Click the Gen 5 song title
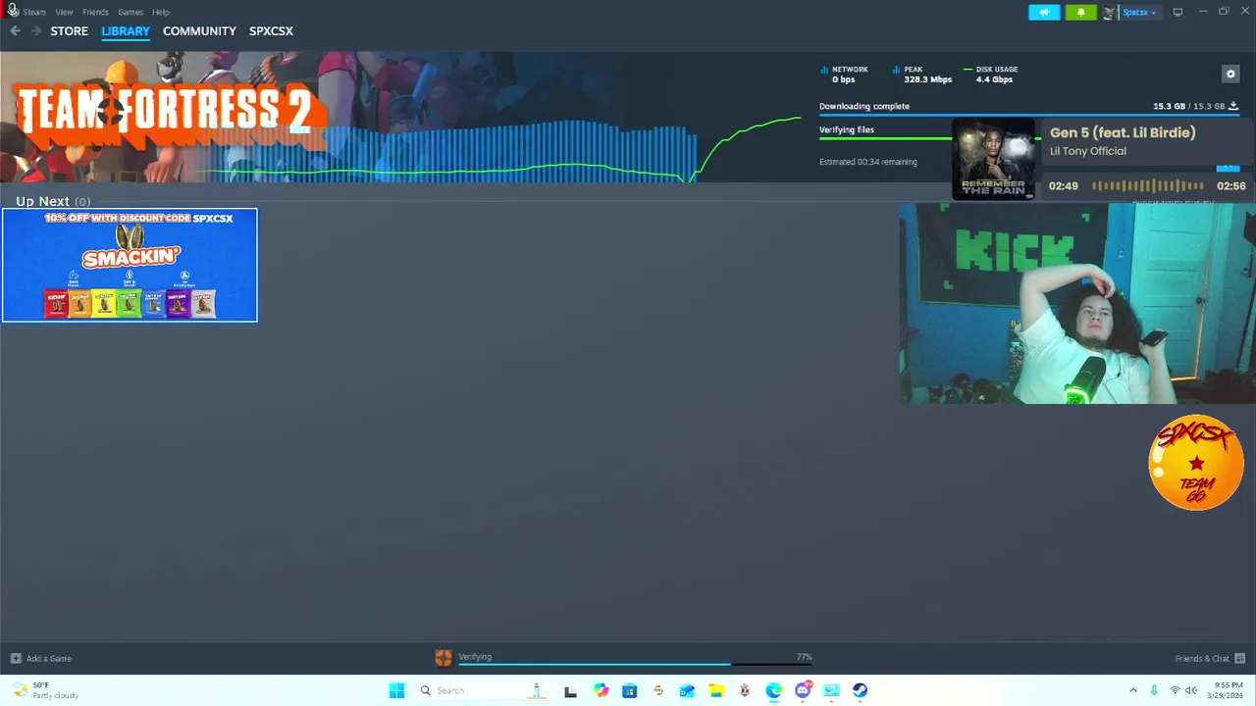This screenshot has width=1256, height=706. click(1123, 132)
